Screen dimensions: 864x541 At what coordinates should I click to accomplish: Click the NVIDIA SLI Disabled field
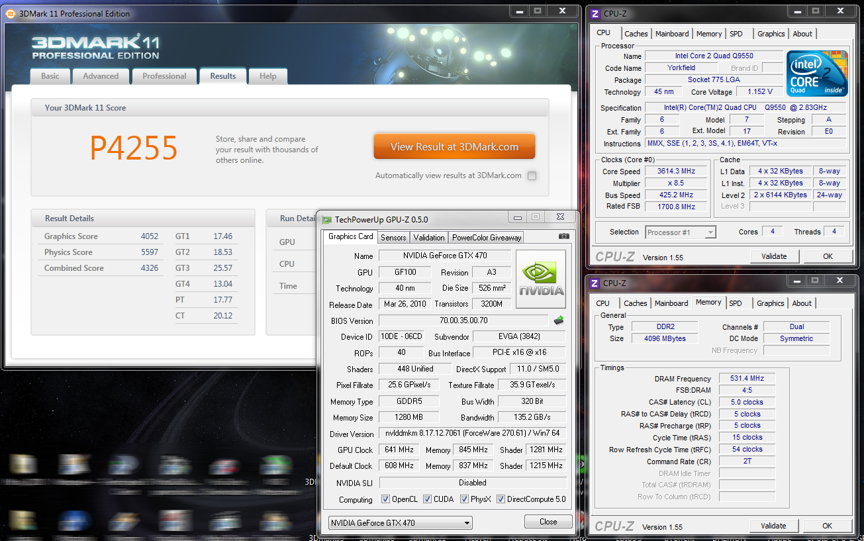pos(472,483)
